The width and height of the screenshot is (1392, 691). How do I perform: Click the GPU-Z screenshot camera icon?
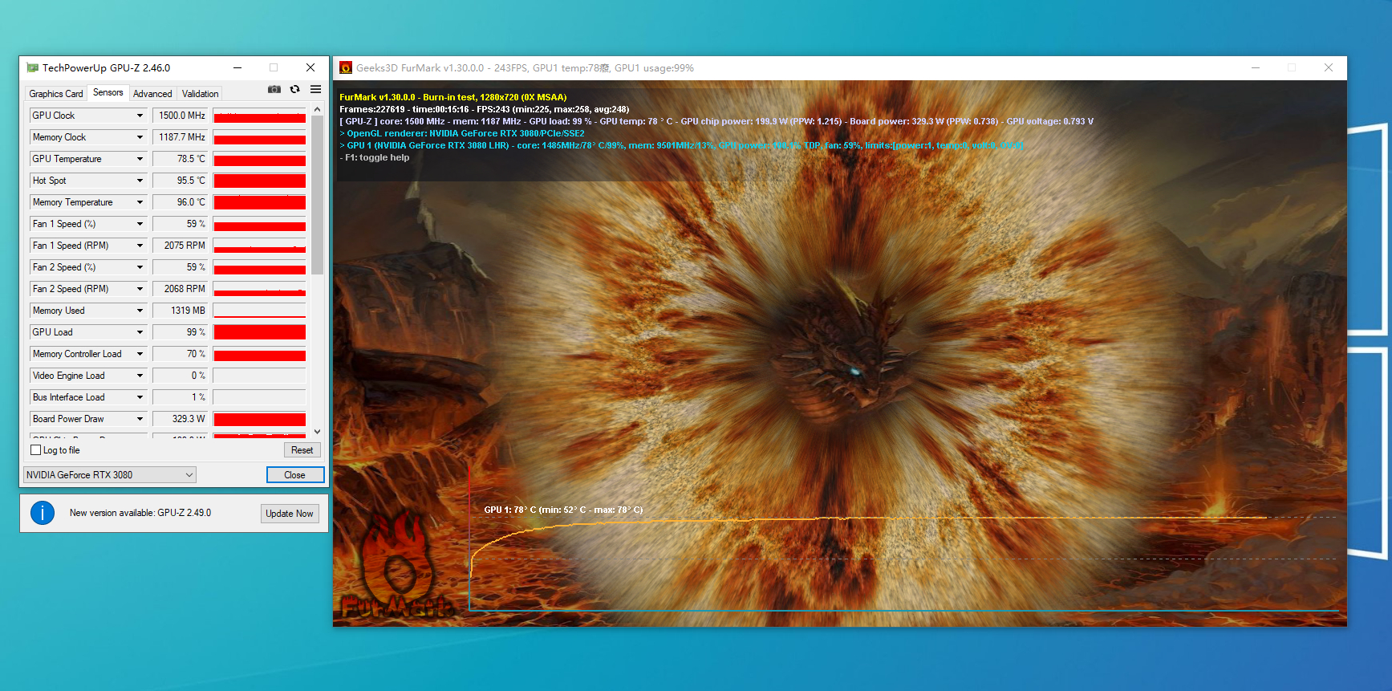pyautogui.click(x=274, y=90)
